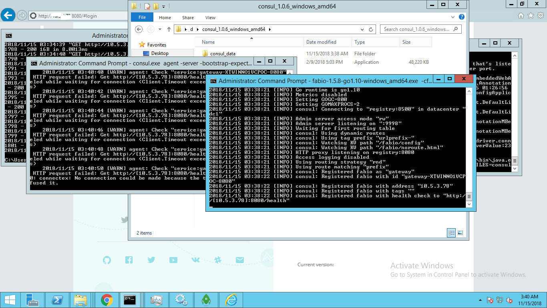Open Windows PowerShell from the taskbar
Screen dimensions: 547x308
point(57,300)
